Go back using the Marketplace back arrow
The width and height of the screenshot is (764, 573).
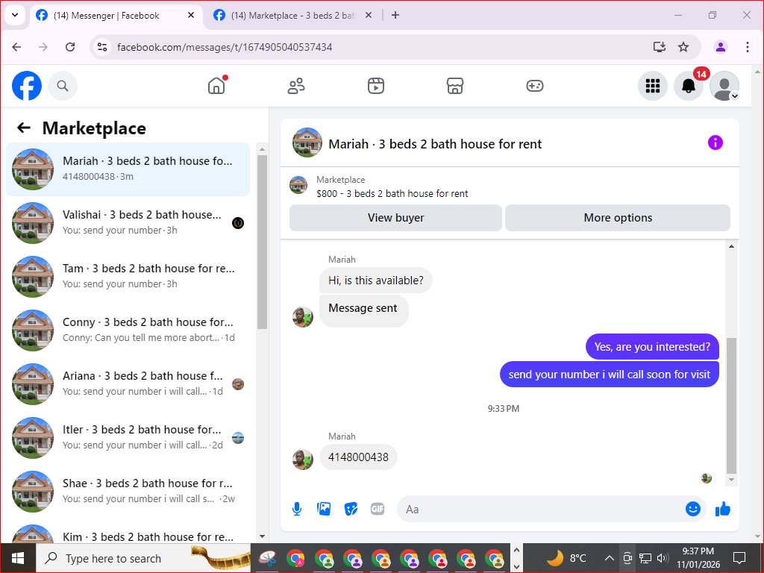(23, 128)
